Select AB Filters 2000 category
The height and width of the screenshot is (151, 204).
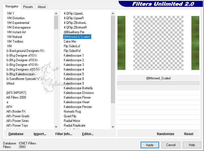click(16, 97)
